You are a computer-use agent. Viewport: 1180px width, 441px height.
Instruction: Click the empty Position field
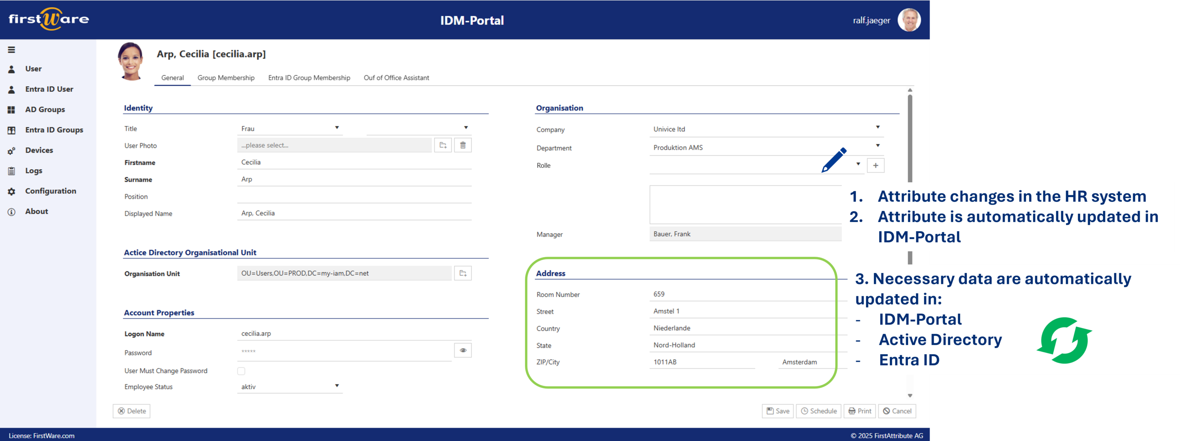[354, 196]
